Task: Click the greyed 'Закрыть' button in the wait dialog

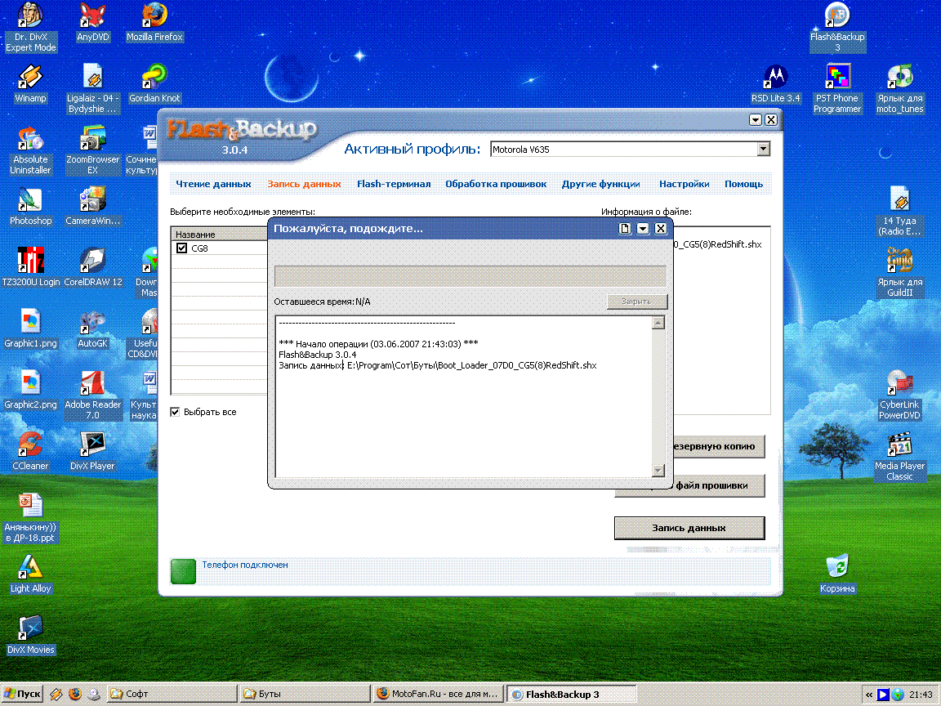Action: pos(636,302)
